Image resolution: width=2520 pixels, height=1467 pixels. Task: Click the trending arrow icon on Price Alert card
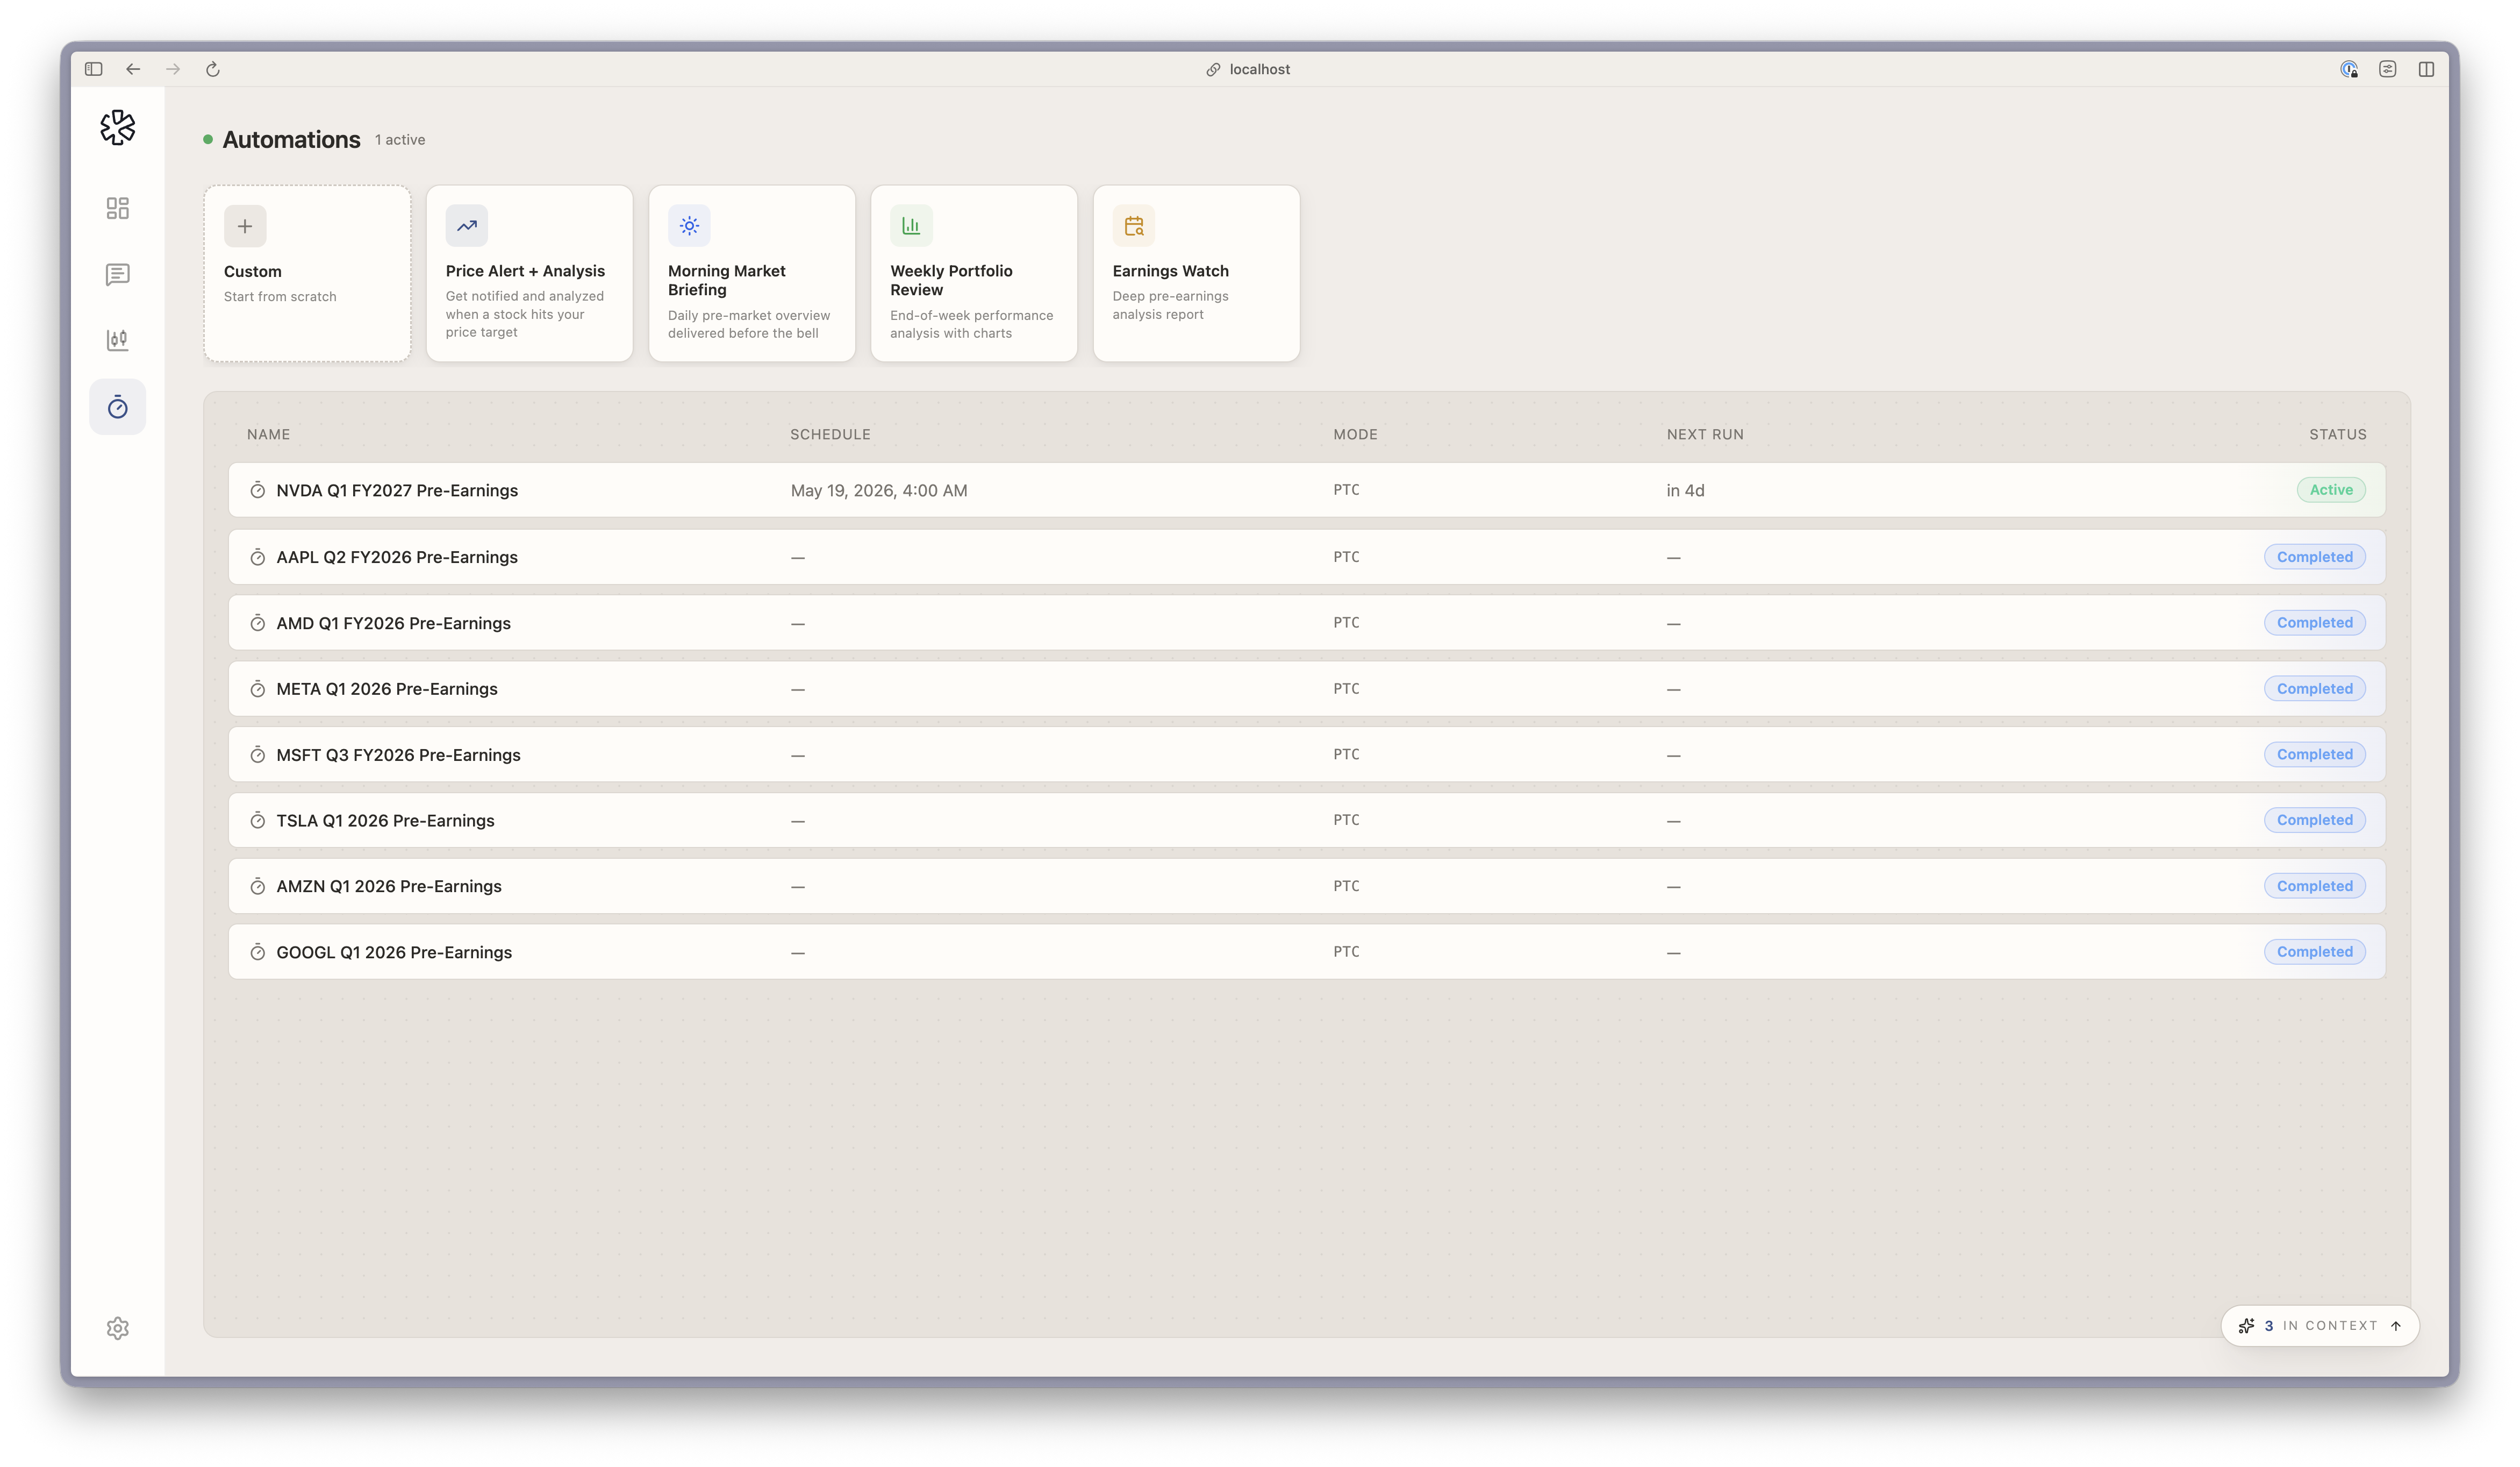coord(467,226)
